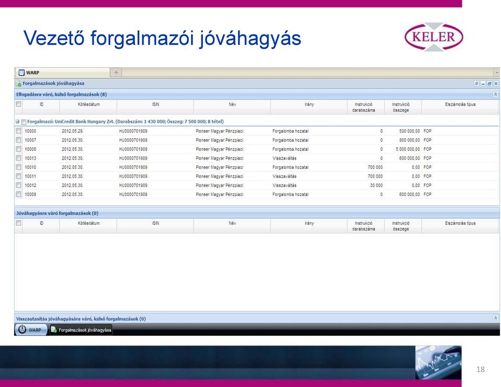This screenshot has width=501, height=387.
Task: Open the tab bar dropdown arrow at right
Action: (496, 72)
